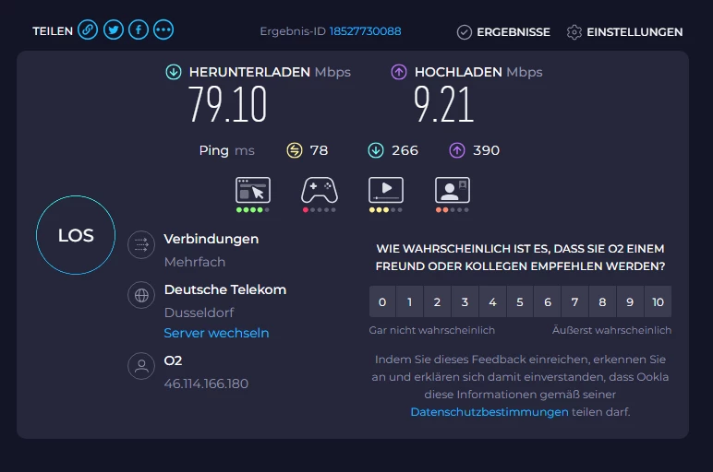The height and width of the screenshot is (472, 713).
Task: Choose rating 7 on recommendation scale
Action: (575, 301)
